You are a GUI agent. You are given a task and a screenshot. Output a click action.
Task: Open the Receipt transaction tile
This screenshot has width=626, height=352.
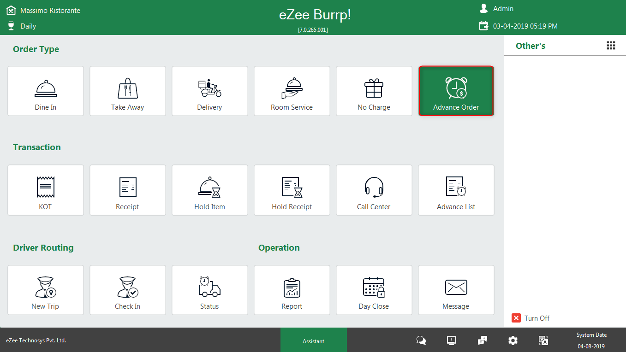[x=128, y=190]
